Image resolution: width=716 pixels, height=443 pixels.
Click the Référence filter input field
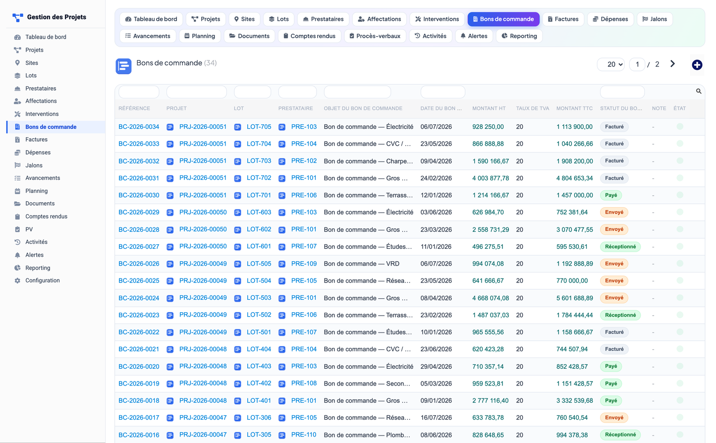tap(139, 92)
